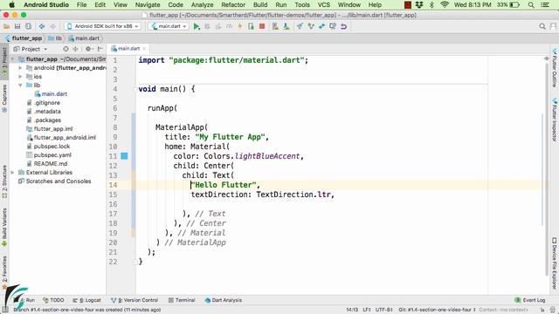Image resolution: width=559 pixels, height=314 pixels.
Task: Open the File menu
Action: pyautogui.click(x=81, y=5)
